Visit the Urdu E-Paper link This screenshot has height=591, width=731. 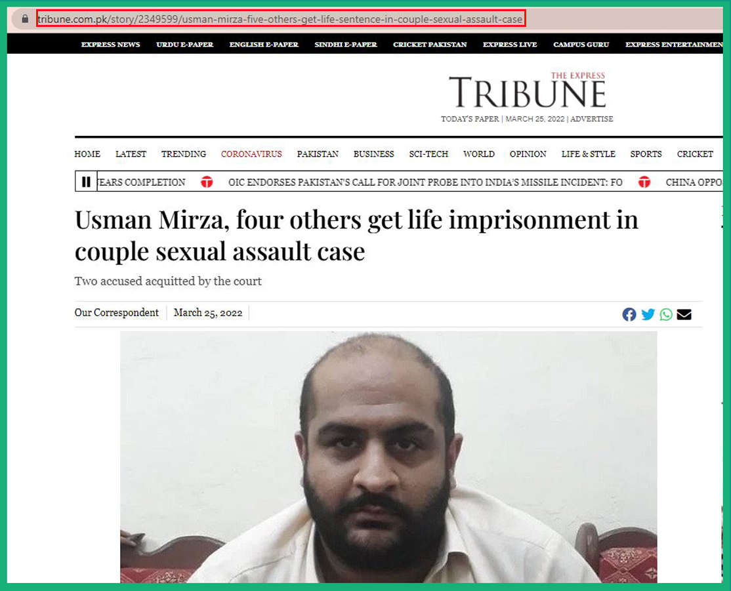184,45
